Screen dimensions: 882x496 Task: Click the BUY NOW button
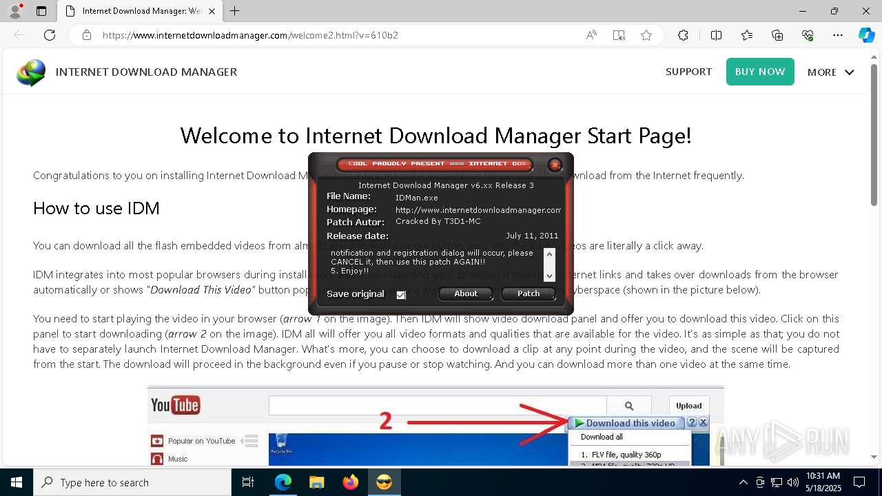point(760,72)
